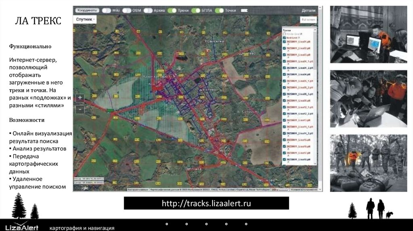Click the green marker on the map

click(x=111, y=111)
